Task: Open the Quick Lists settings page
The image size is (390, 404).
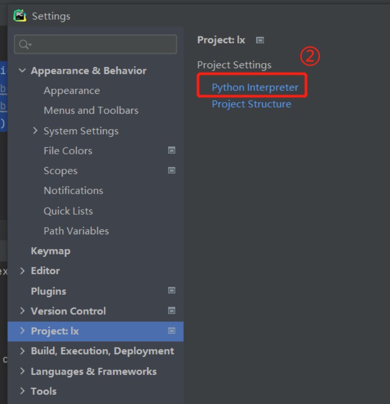Action: [x=68, y=211]
